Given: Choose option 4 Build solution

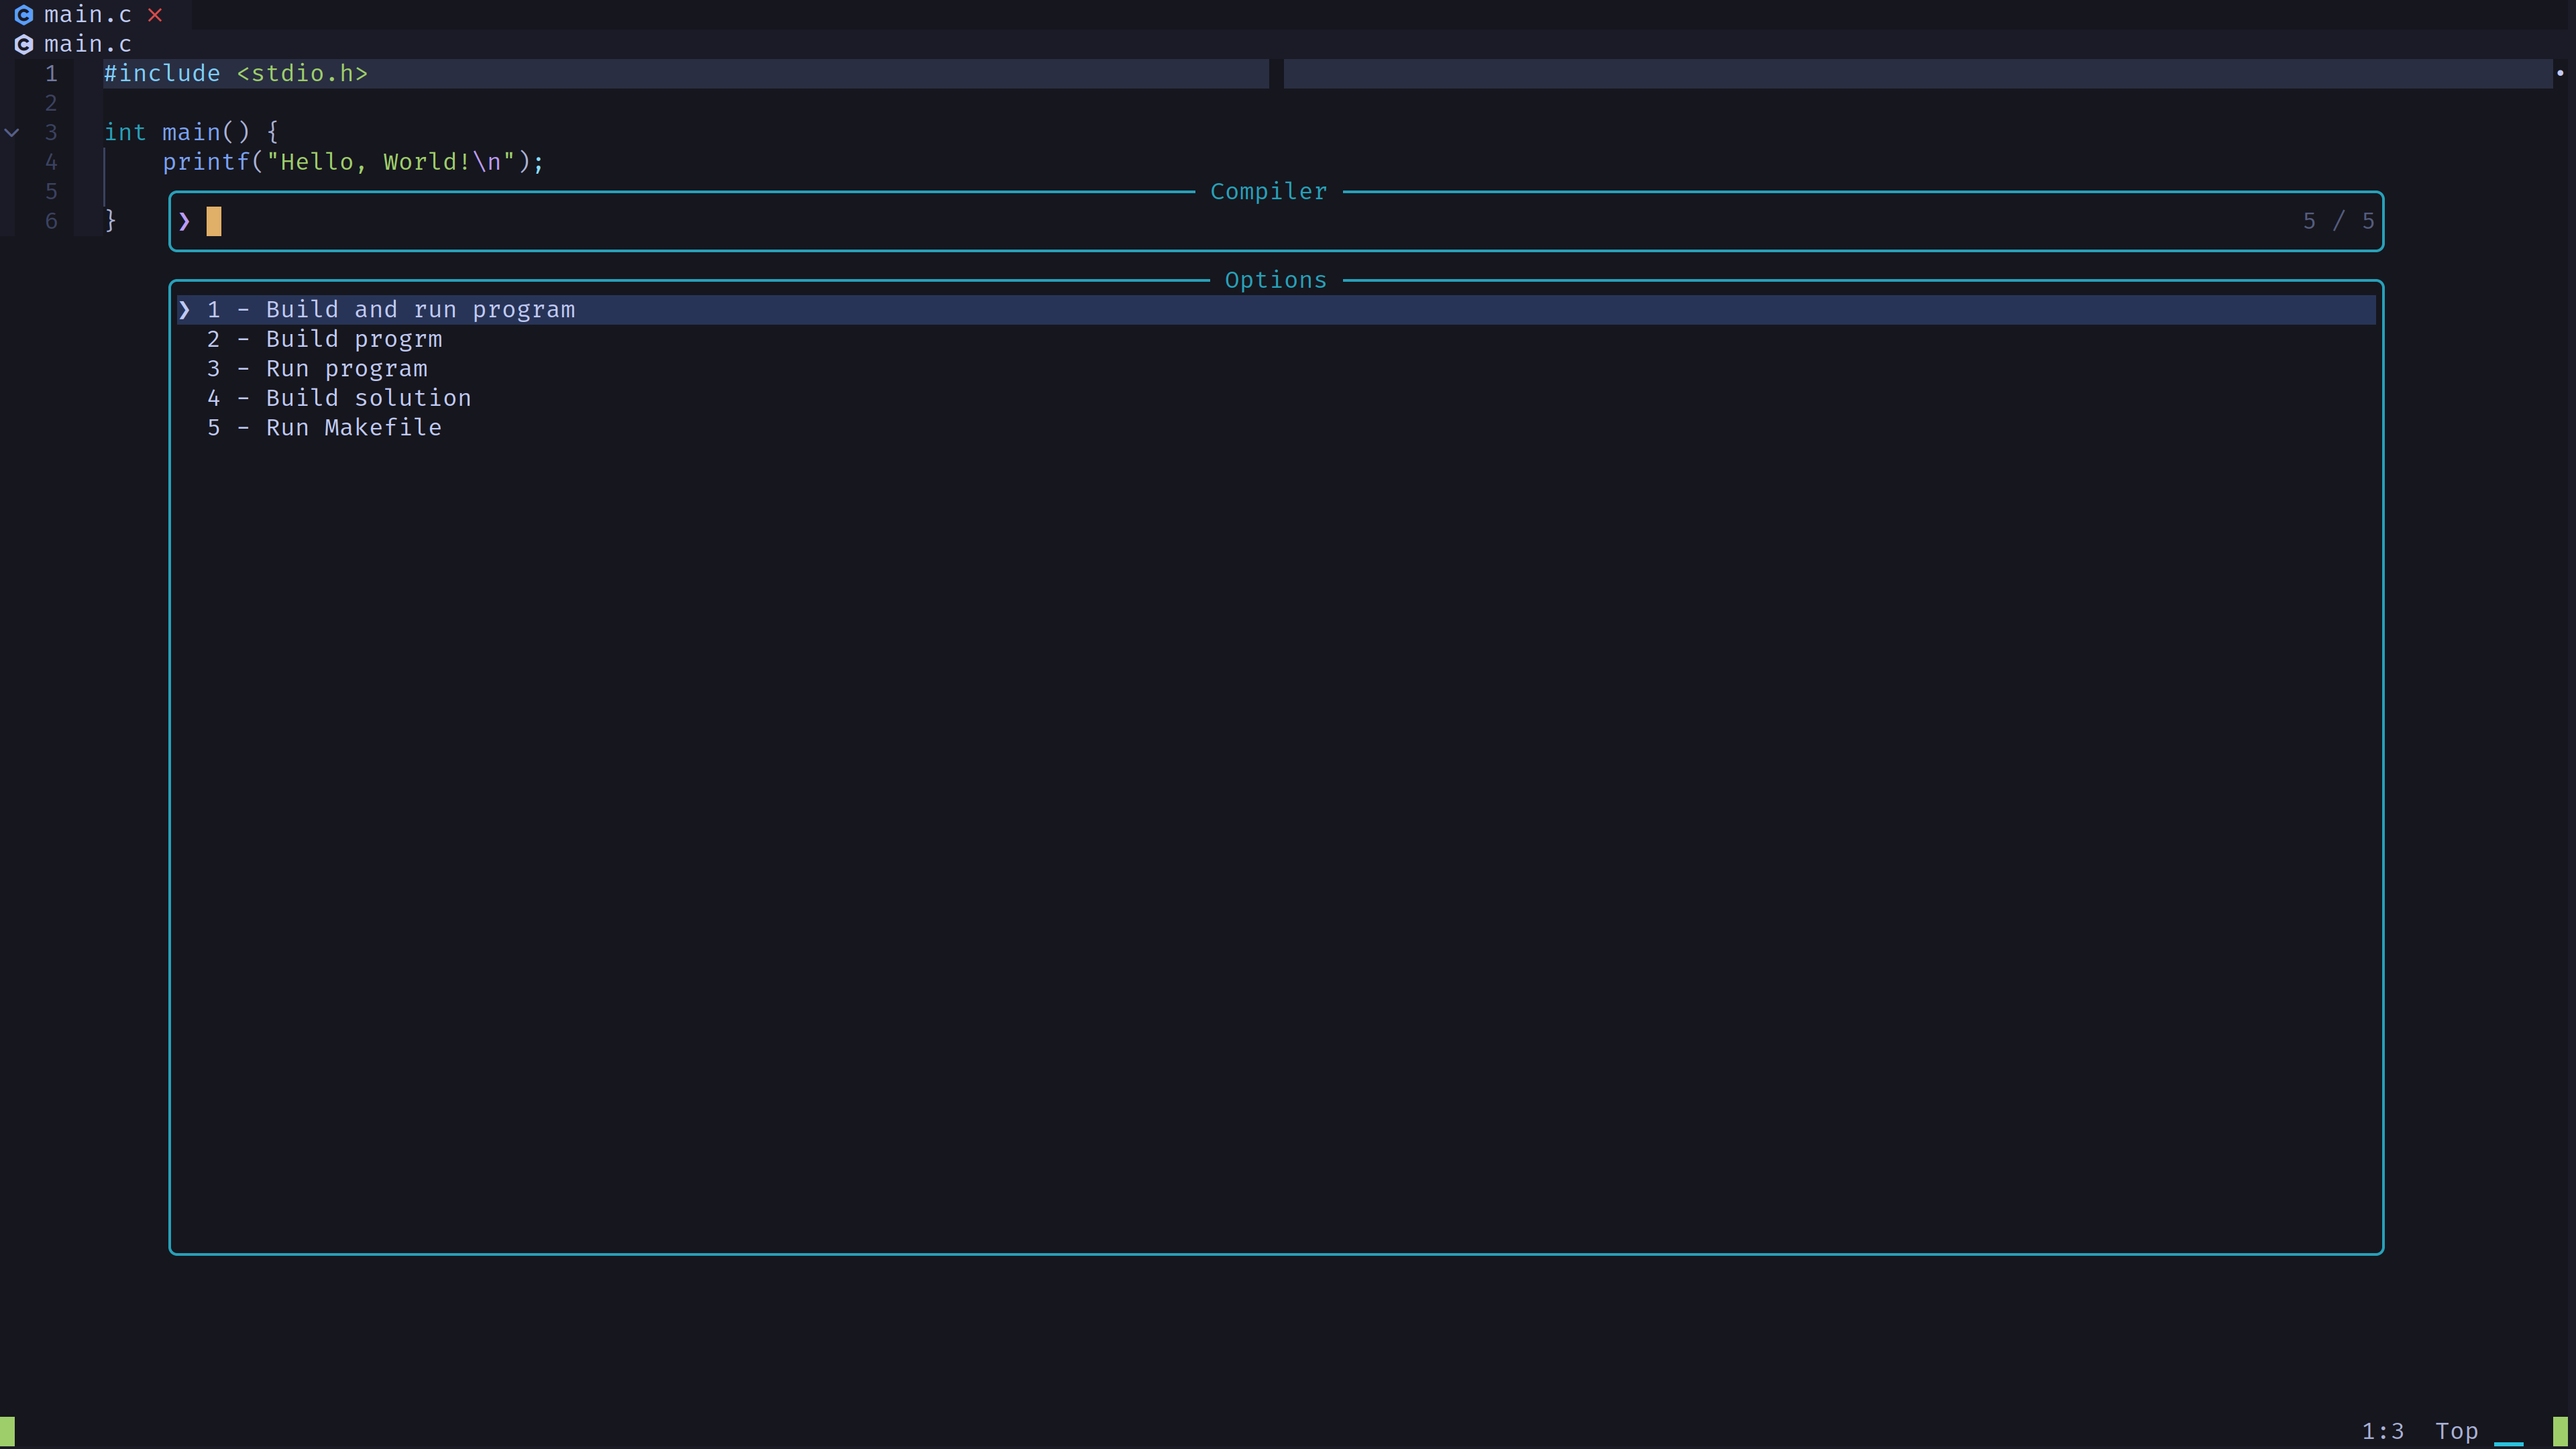Looking at the screenshot, I should pyautogui.click(x=368, y=398).
